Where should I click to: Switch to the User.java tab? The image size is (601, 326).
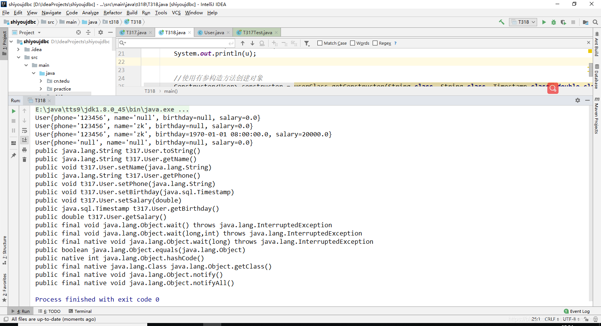tap(214, 33)
